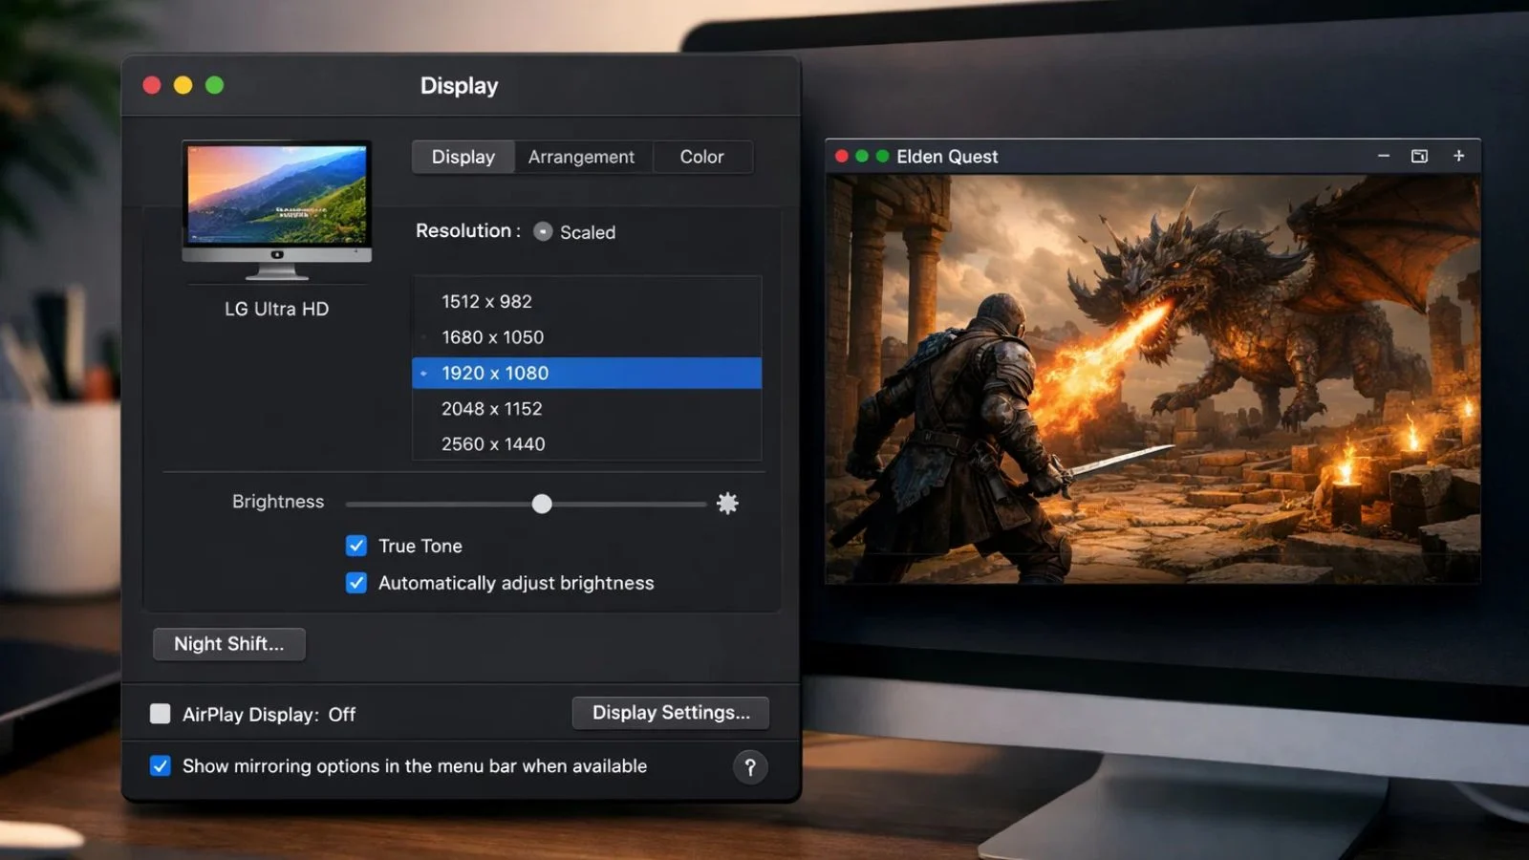1529x860 pixels.
Task: Click the Brightness slider handle
Action: coord(542,504)
